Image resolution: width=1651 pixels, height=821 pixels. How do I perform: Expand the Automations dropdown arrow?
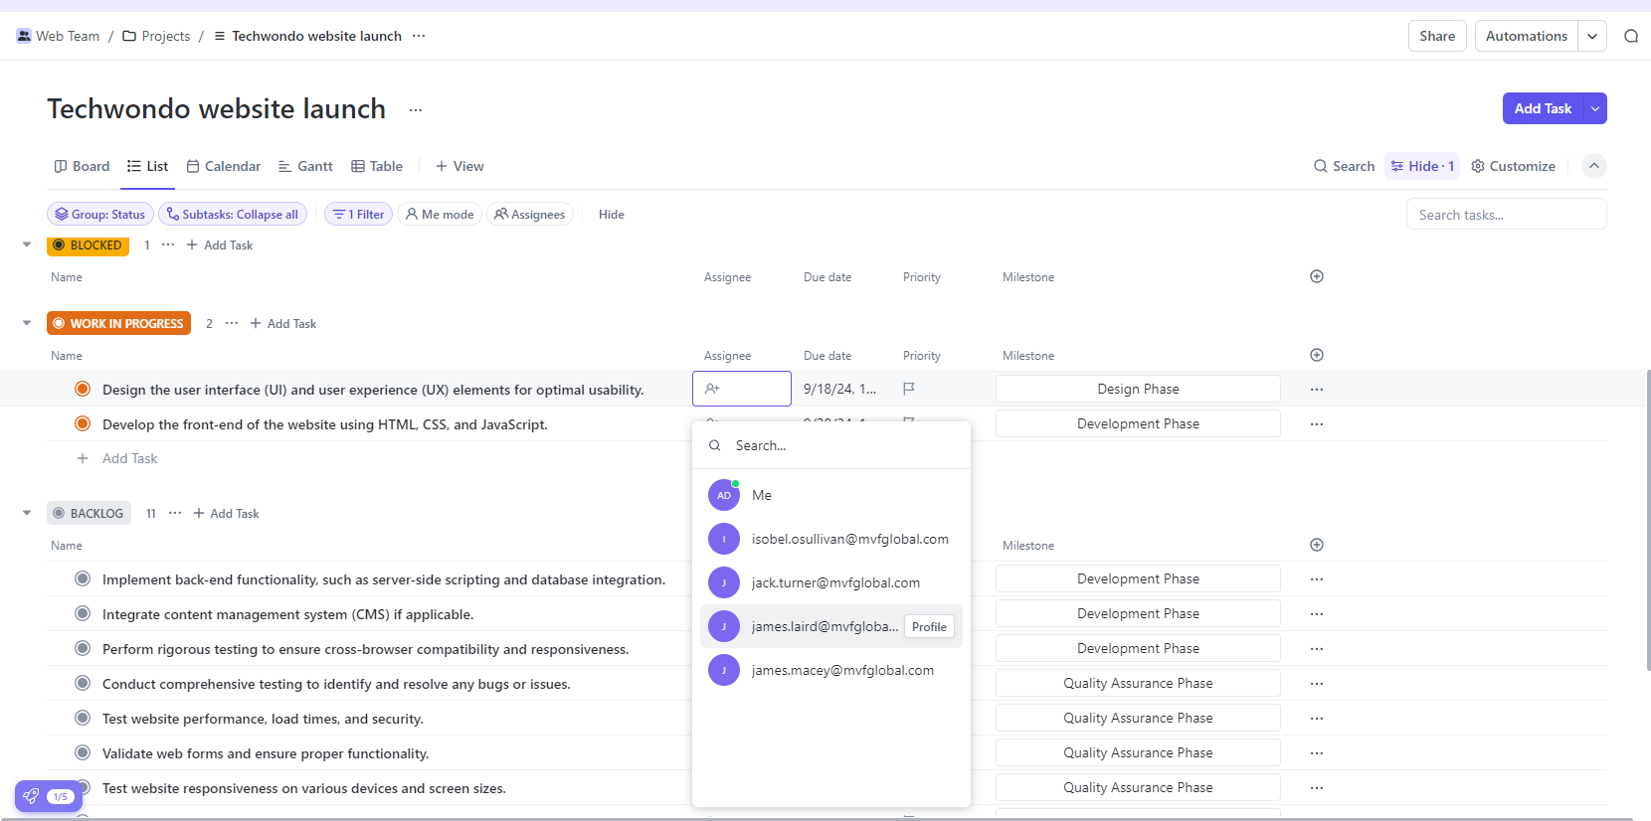coord(1592,36)
